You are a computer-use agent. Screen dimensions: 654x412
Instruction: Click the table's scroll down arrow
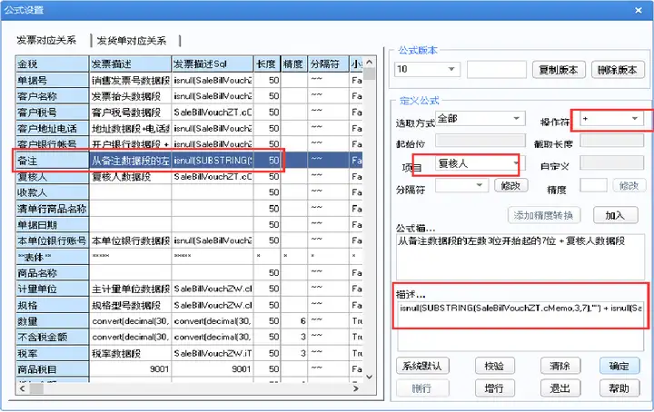click(x=369, y=377)
